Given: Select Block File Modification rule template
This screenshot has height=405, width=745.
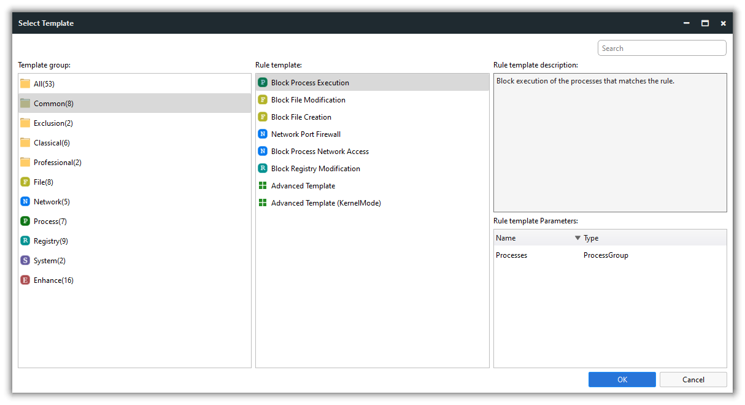Looking at the screenshot, I should 308,100.
